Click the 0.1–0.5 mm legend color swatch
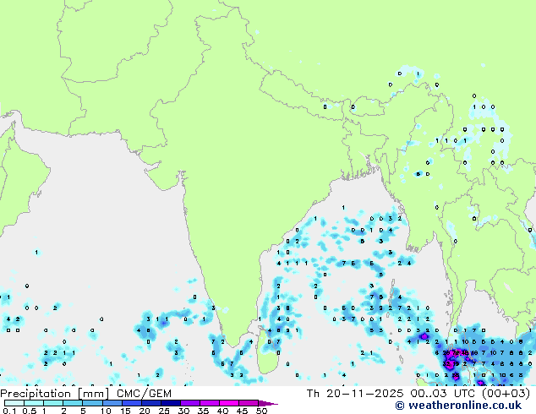536x414 pixels. click(14, 403)
